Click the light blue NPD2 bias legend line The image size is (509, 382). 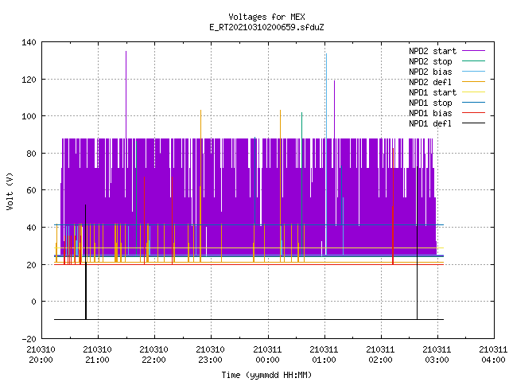click(x=473, y=71)
